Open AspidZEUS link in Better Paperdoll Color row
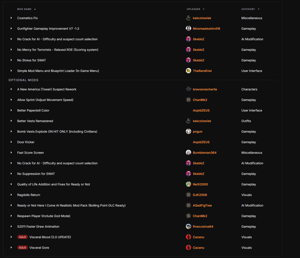The width and height of the screenshot is (300, 258). click(201, 110)
